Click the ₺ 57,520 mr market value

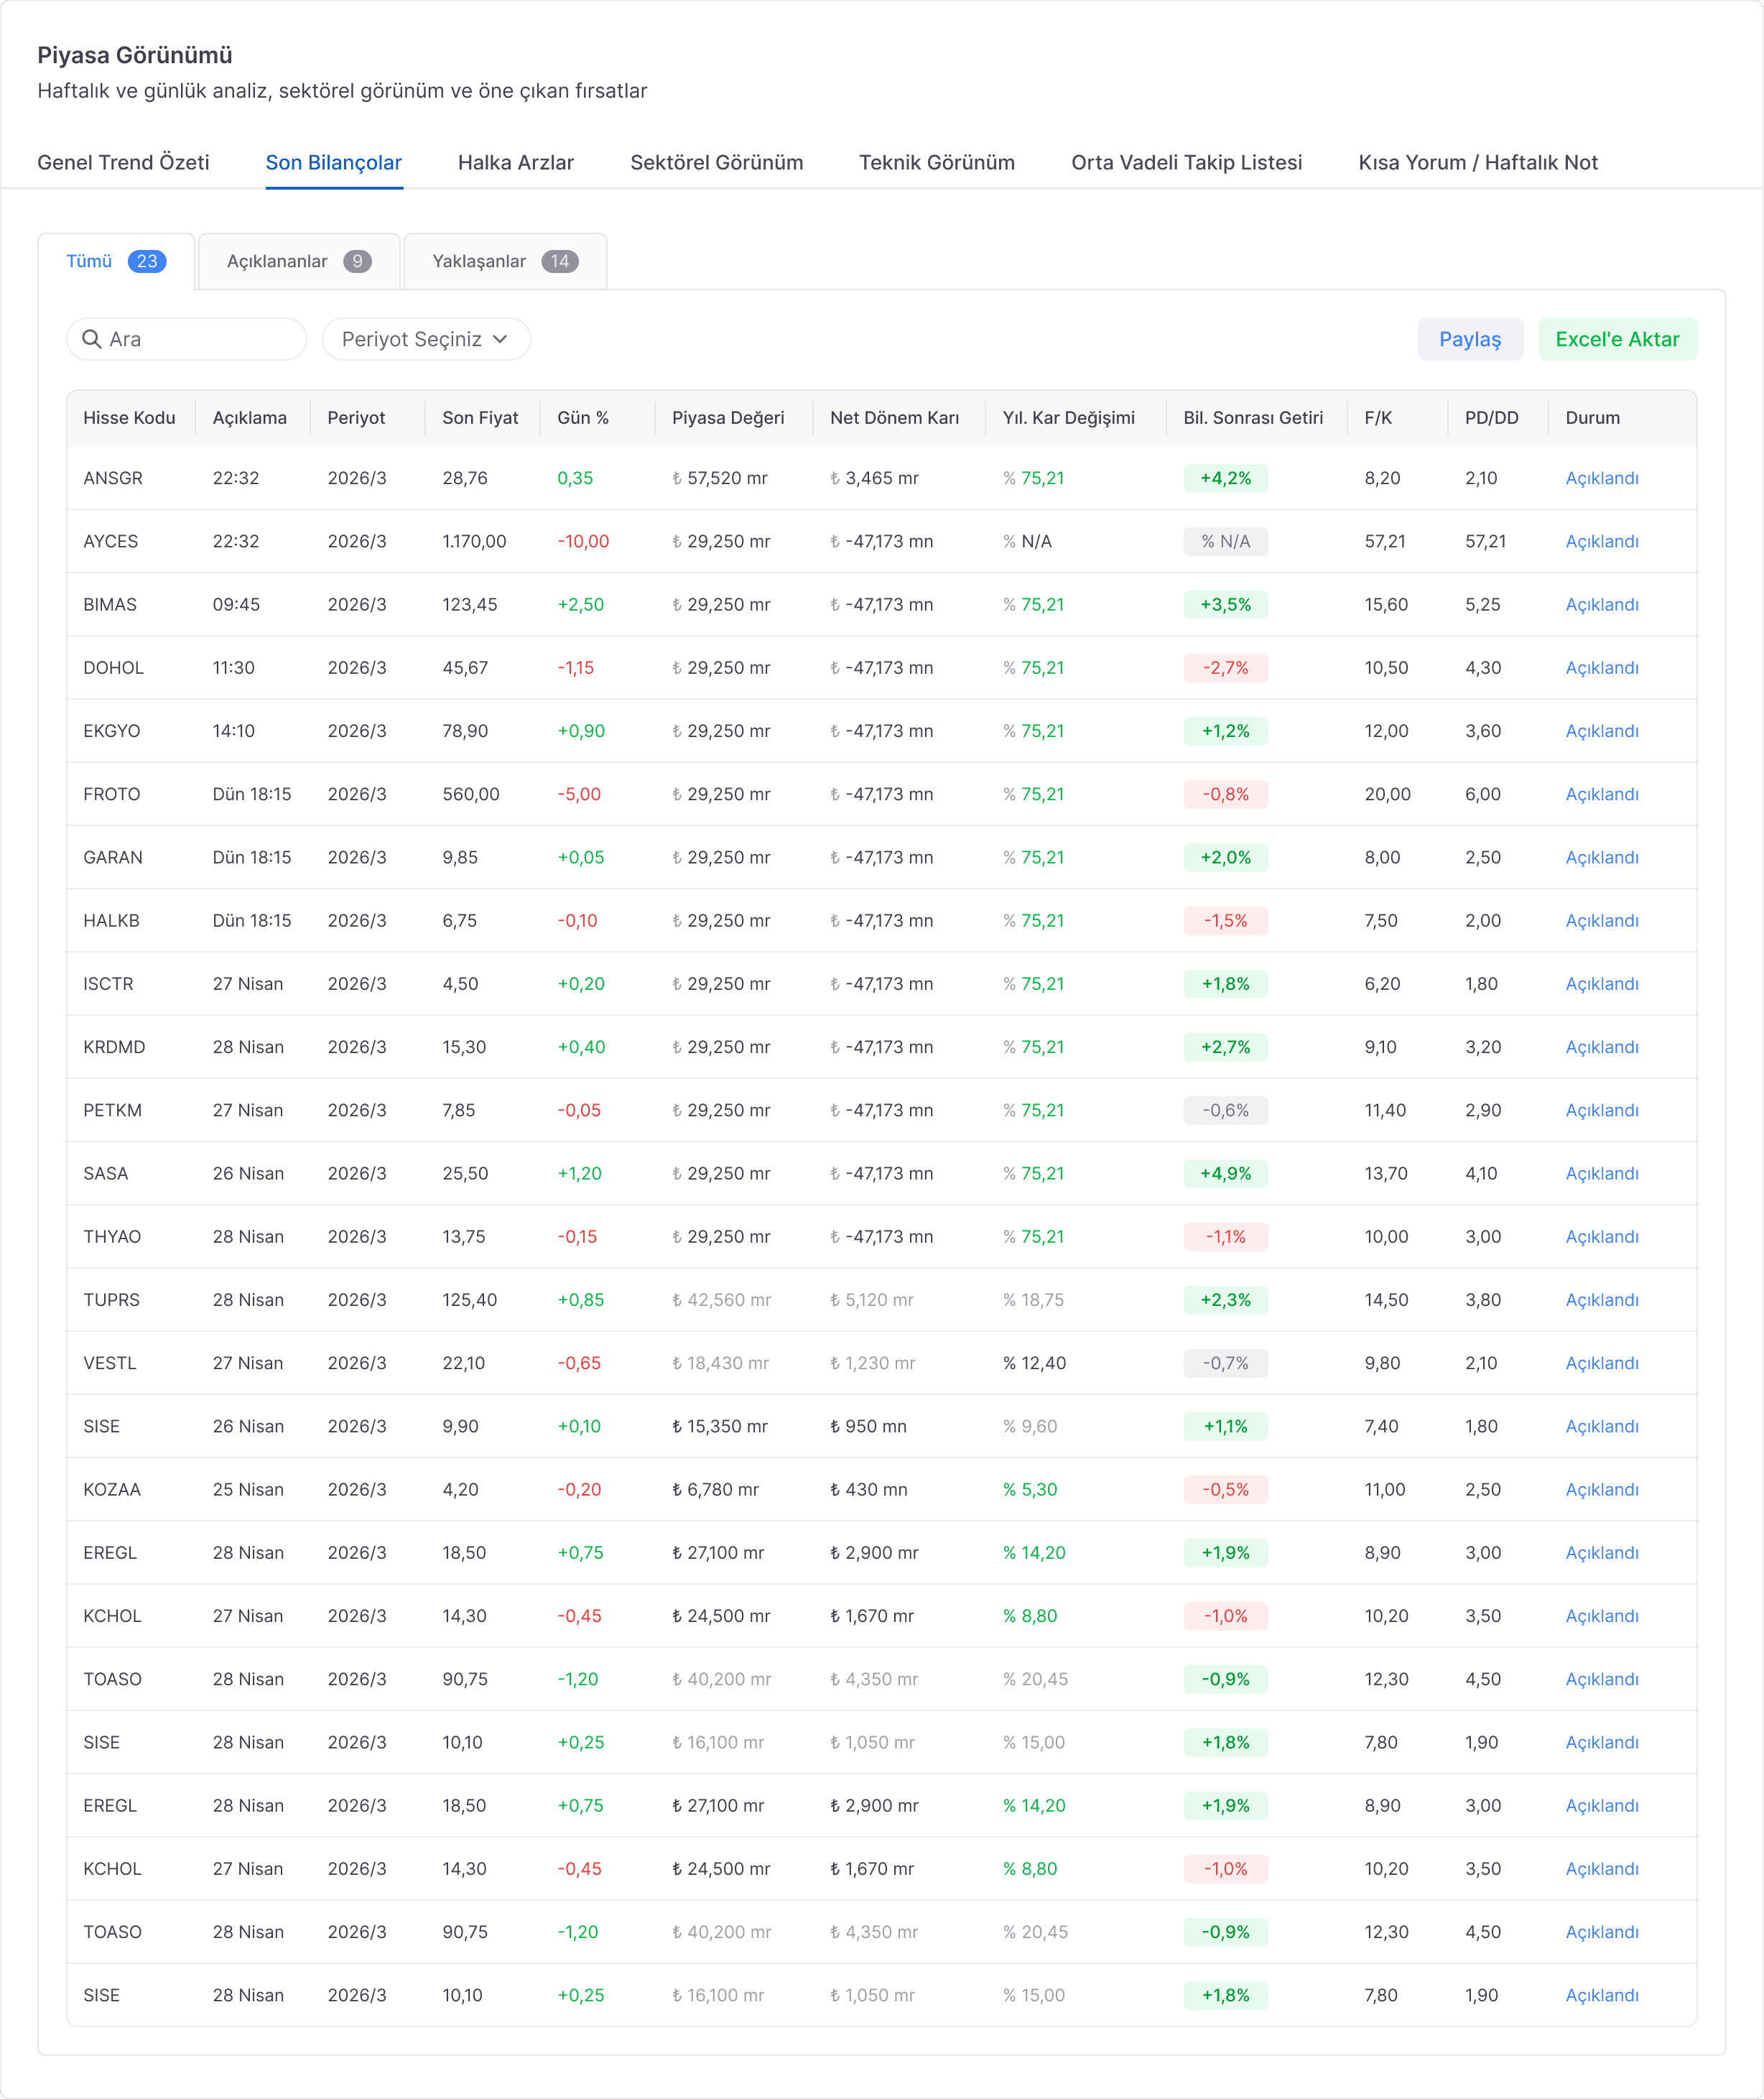719,478
